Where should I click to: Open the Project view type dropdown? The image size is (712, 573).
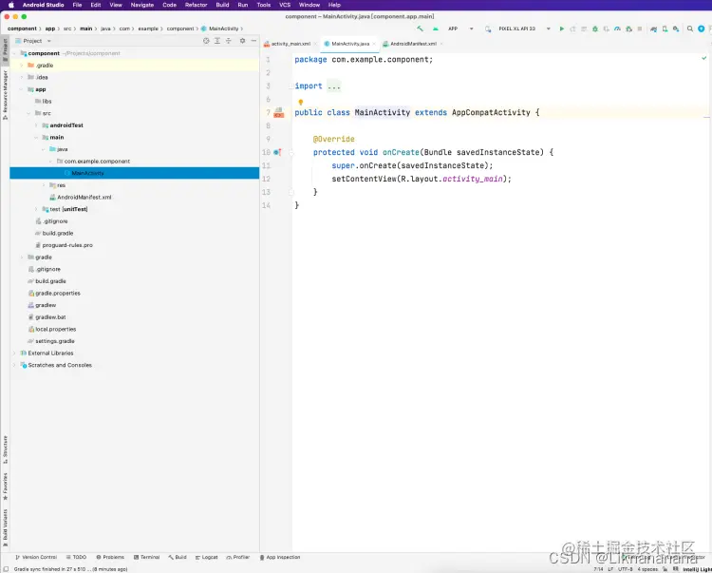tap(33, 41)
